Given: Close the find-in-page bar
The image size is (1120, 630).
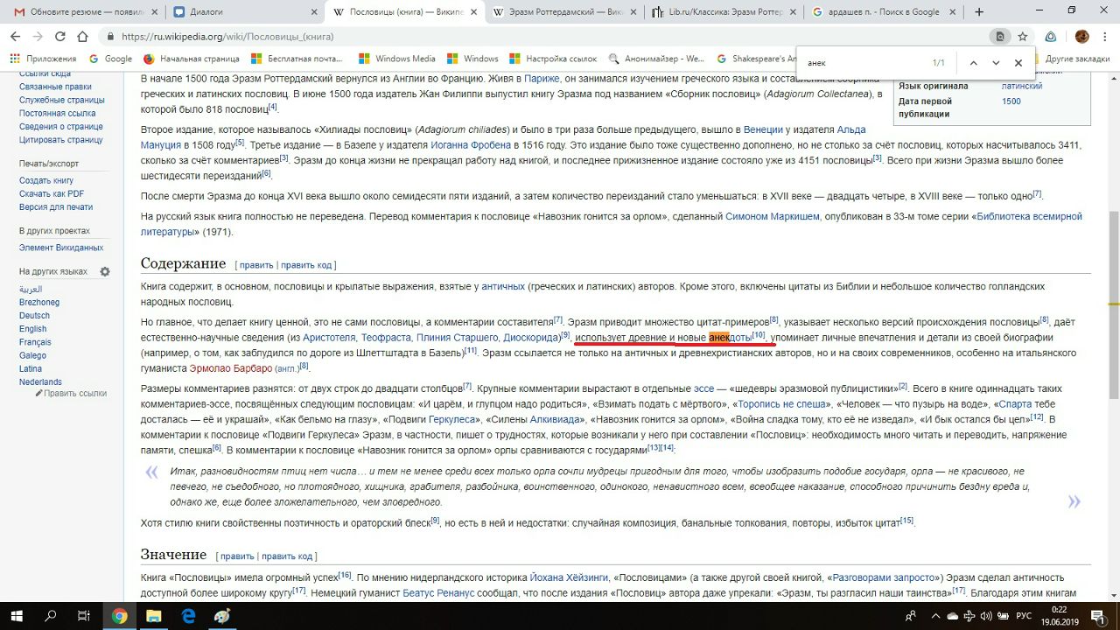Looking at the screenshot, I should (x=1018, y=63).
